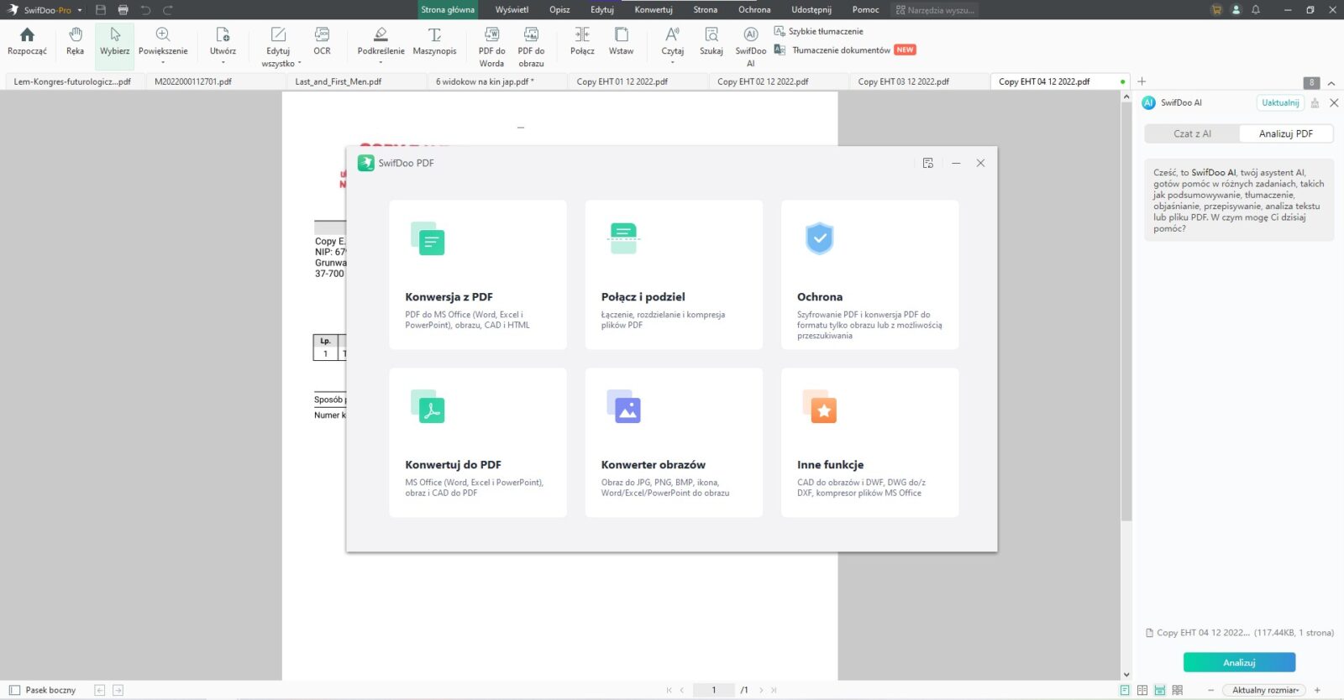Open the Konwerter obrazów card
Screen dimensions: 1344x700
click(x=674, y=442)
